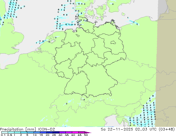Click the 'Precipitation [mm]' title text
Screen dimensions: 176x136
tap(18, 129)
